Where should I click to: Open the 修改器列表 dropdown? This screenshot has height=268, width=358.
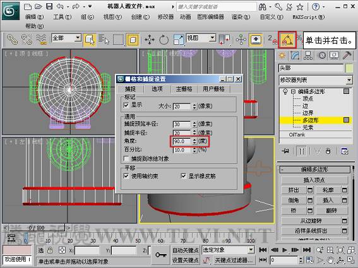(349, 80)
